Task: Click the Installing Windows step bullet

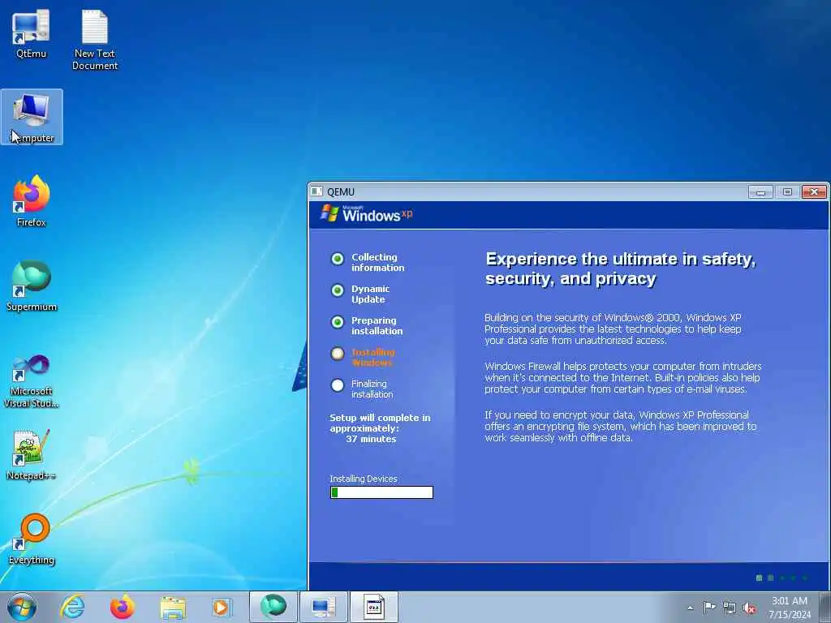Action: [338, 354]
